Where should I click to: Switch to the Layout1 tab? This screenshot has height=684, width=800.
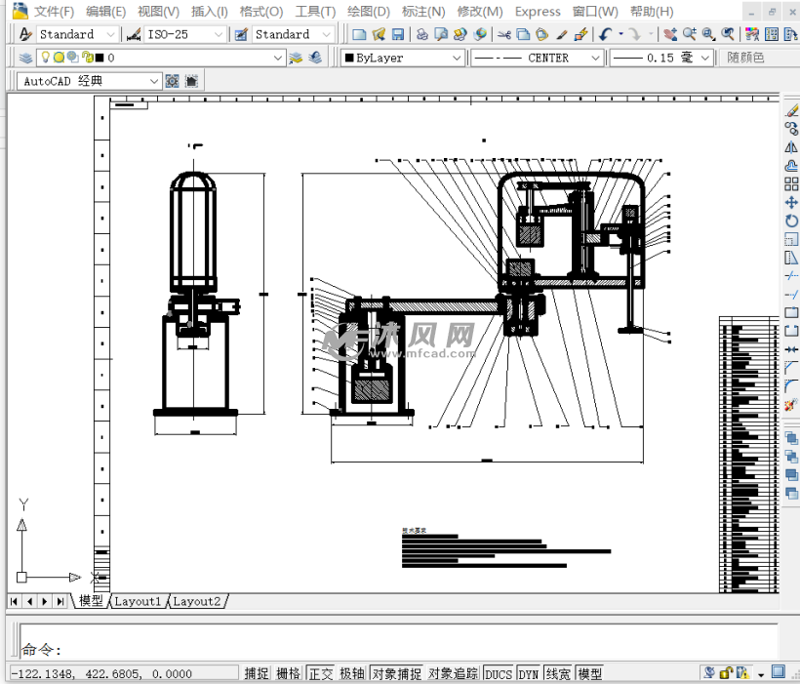[x=137, y=602]
